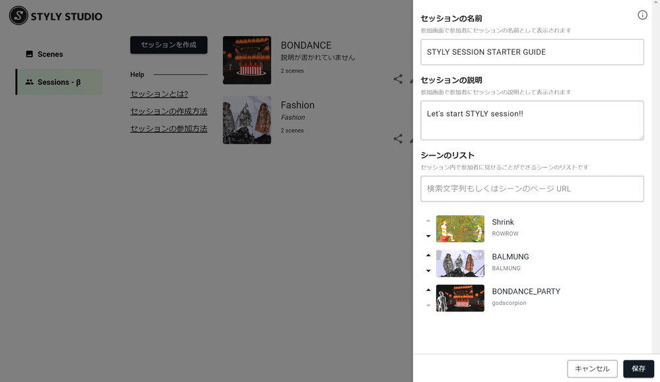Click the BONDANCE session title
Screen dimensions: 660x382
[306, 45]
